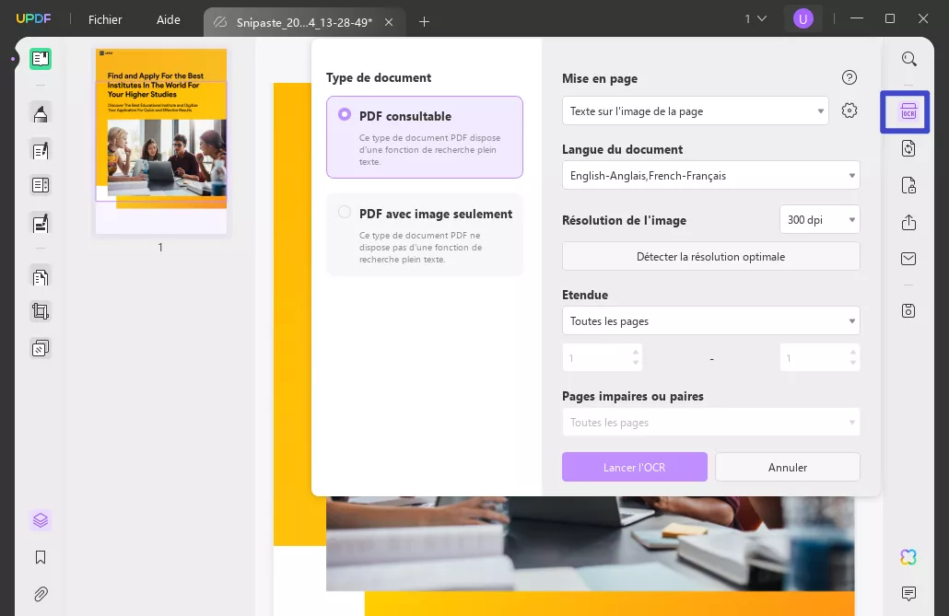Expand the Etendue pages dropdown
Image resolution: width=949 pixels, height=616 pixels.
710,320
